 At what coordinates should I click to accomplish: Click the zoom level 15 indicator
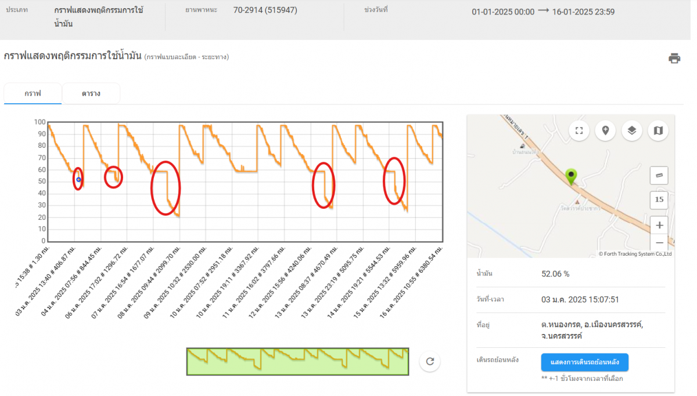pos(659,199)
